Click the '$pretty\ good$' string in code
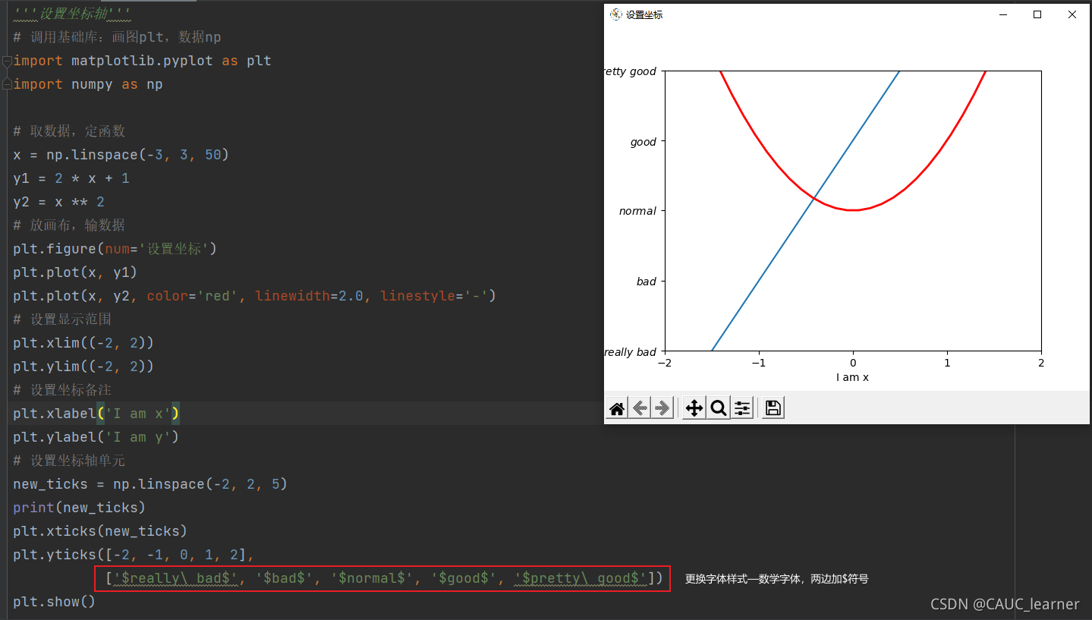Screen dimensions: 1092x620 [581, 578]
